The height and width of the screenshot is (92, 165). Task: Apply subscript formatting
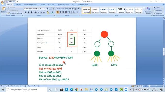point(38,12)
